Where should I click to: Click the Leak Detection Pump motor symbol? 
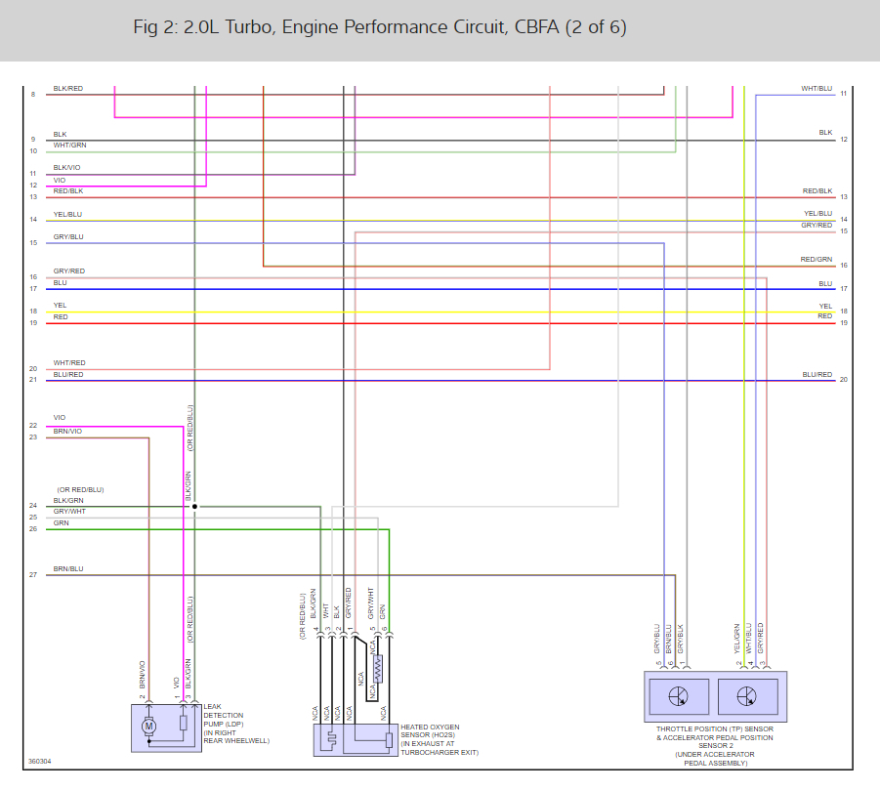(x=148, y=726)
